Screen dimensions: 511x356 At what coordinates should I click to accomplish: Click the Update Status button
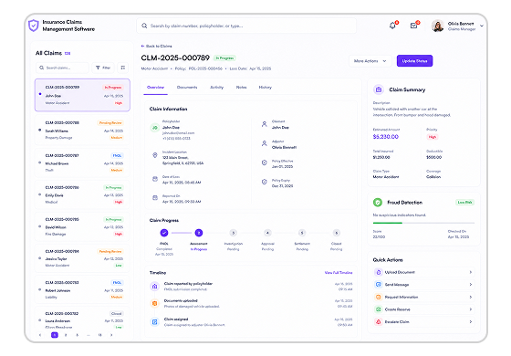414,61
